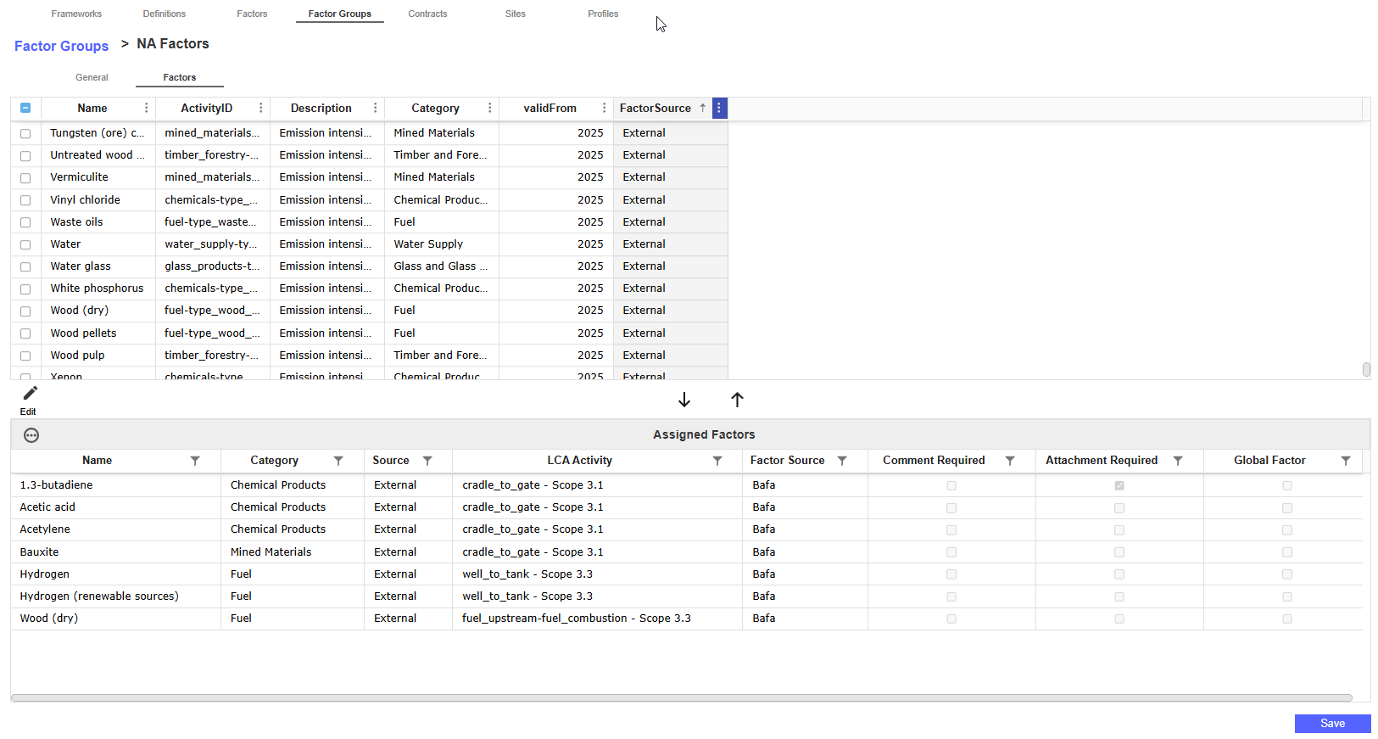Viewport: 1378px width, 739px height.
Task: Click the vertical scrollbar thumb of factors grid
Action: click(x=1366, y=369)
